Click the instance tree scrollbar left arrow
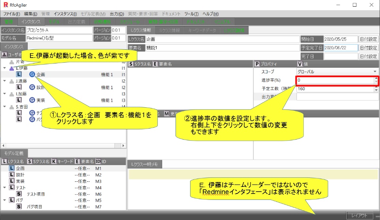This screenshot has width=380, height=220. [4, 145]
